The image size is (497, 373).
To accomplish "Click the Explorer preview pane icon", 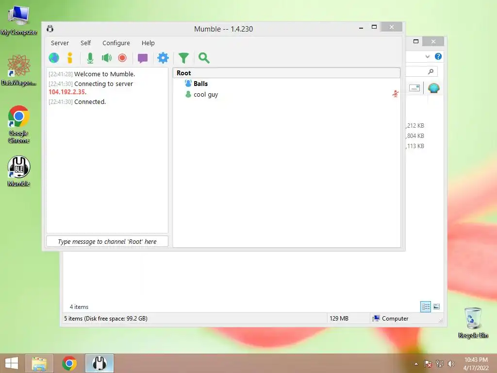I will 414,88.
